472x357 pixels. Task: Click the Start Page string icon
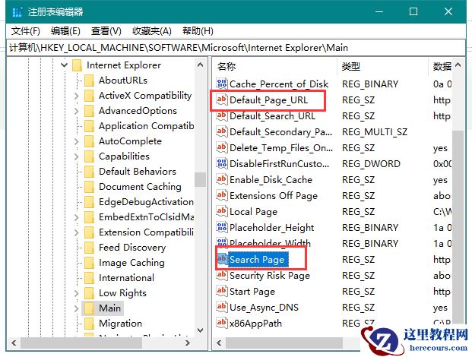click(221, 291)
